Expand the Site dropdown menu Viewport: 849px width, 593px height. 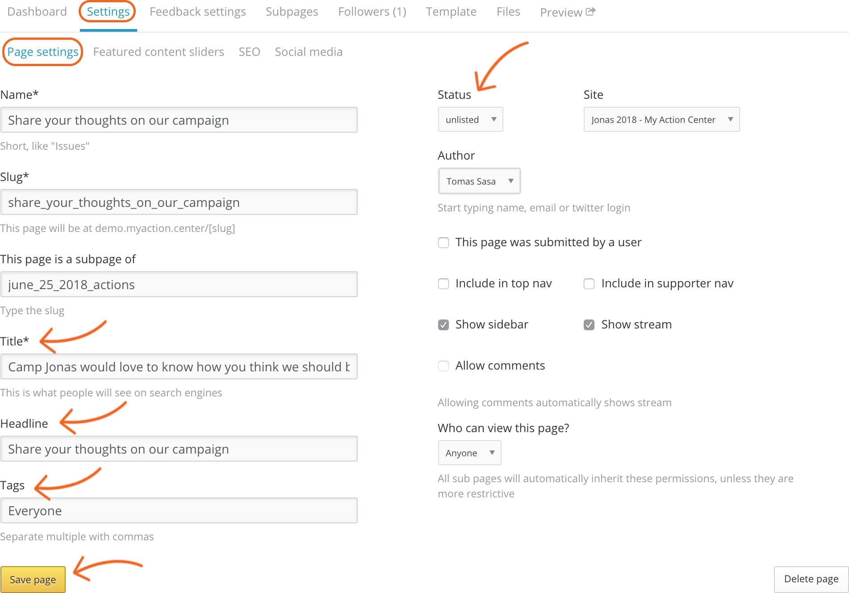tap(661, 120)
